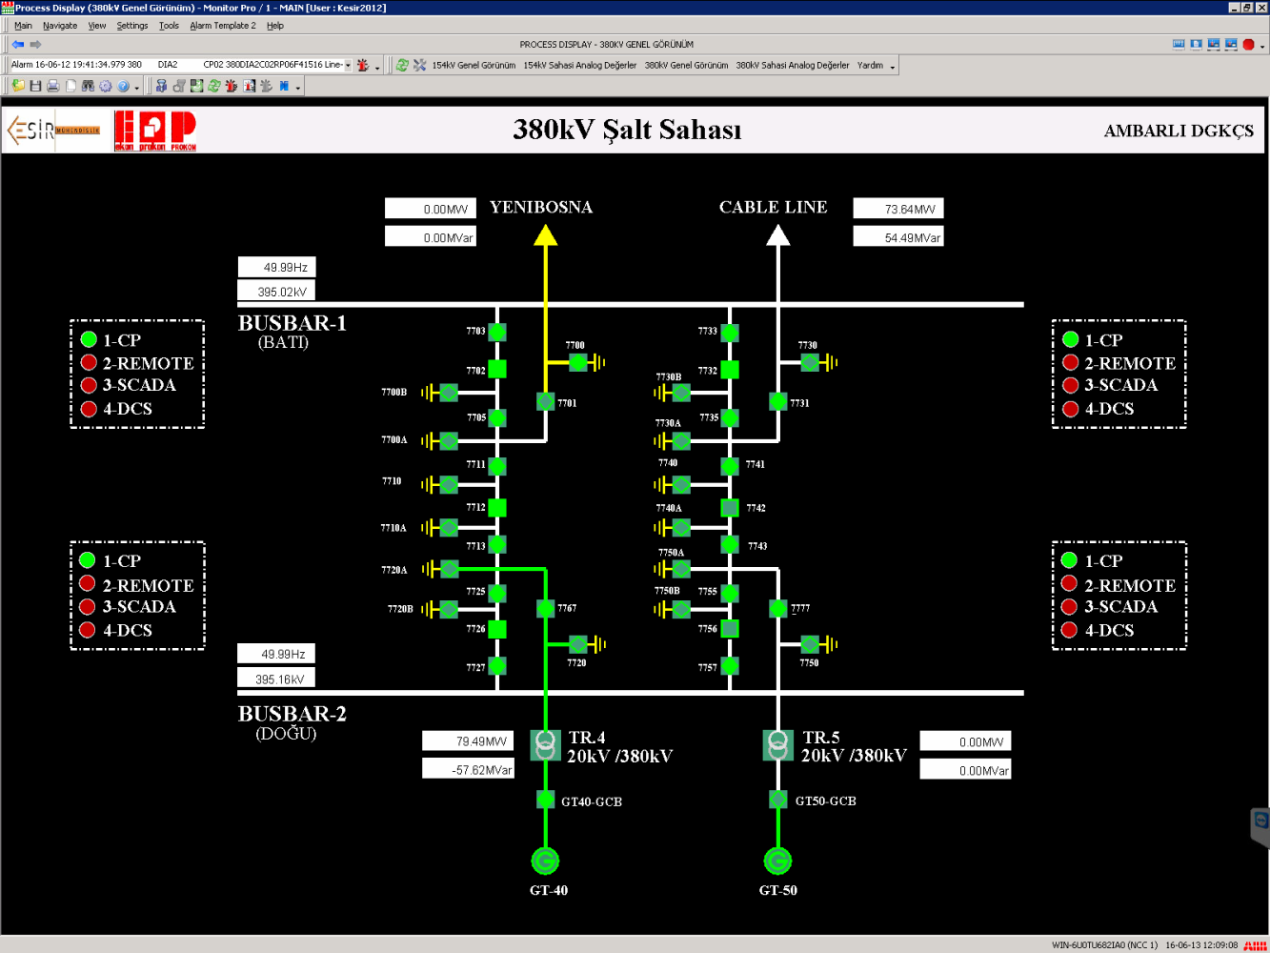Image resolution: width=1270 pixels, height=953 pixels.
Task: Expand toolbar options after Yardım
Action: point(893,67)
